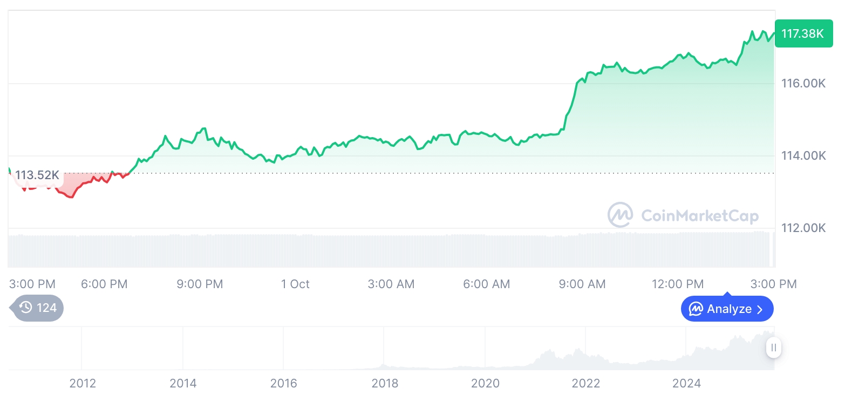The width and height of the screenshot is (845, 395).
Task: Click 2022 in the overview timeline
Action: point(585,383)
